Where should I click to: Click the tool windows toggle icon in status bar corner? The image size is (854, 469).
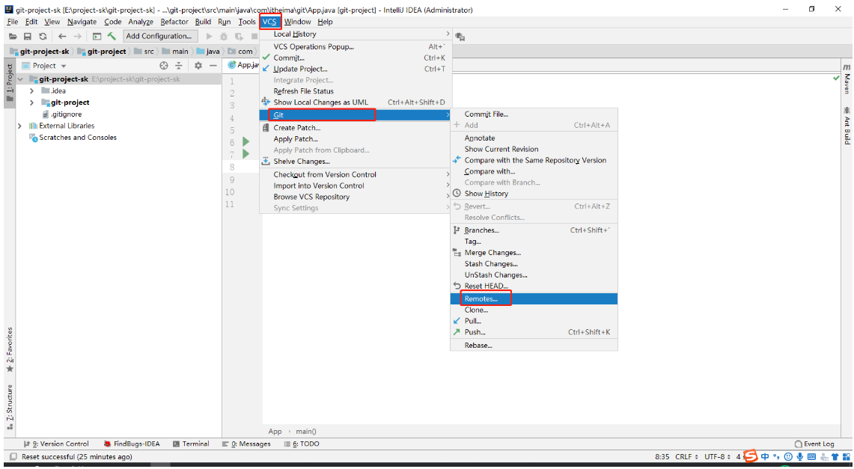13,457
